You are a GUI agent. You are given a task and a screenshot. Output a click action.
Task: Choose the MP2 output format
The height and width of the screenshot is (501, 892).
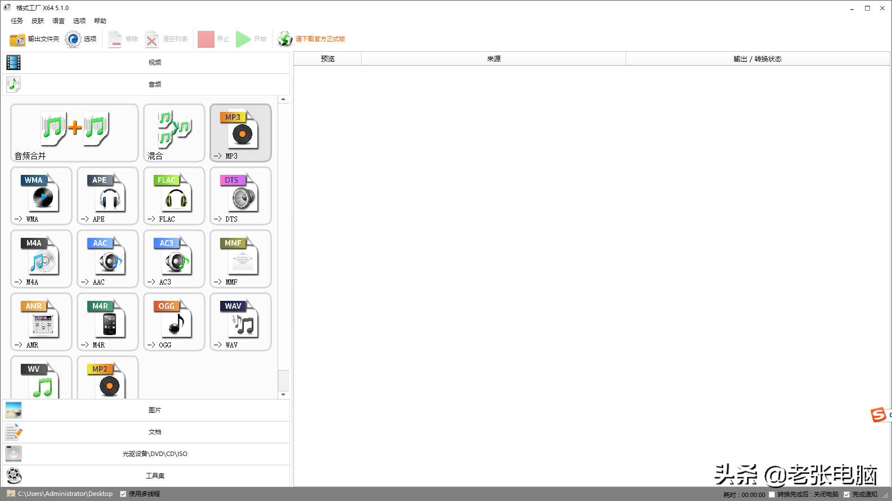click(x=108, y=377)
